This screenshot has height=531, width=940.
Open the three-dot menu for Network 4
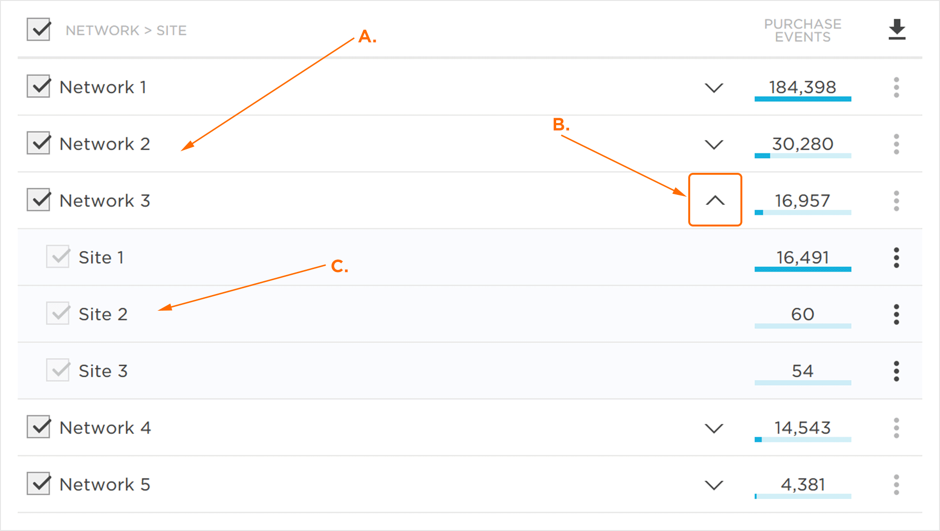[896, 428]
